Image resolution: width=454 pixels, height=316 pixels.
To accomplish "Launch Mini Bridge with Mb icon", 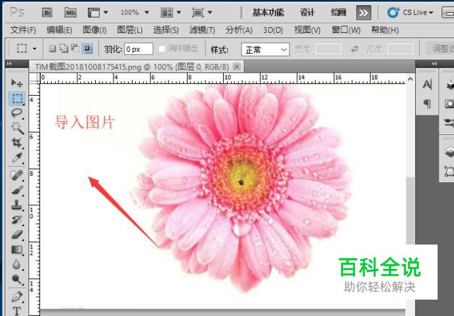I will [x=70, y=12].
